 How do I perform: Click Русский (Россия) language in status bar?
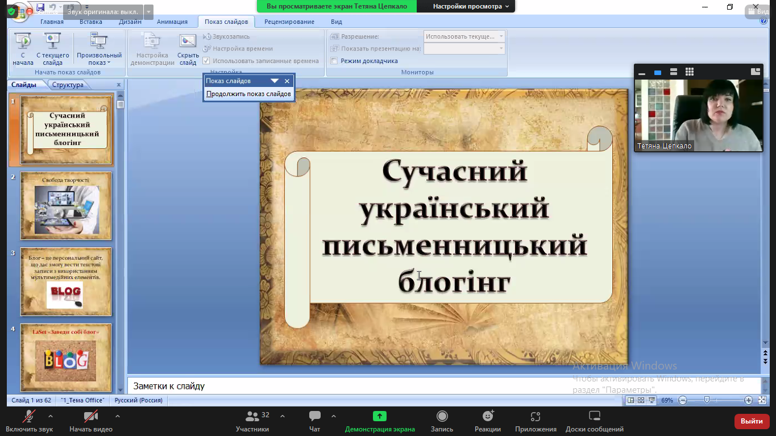pos(139,400)
